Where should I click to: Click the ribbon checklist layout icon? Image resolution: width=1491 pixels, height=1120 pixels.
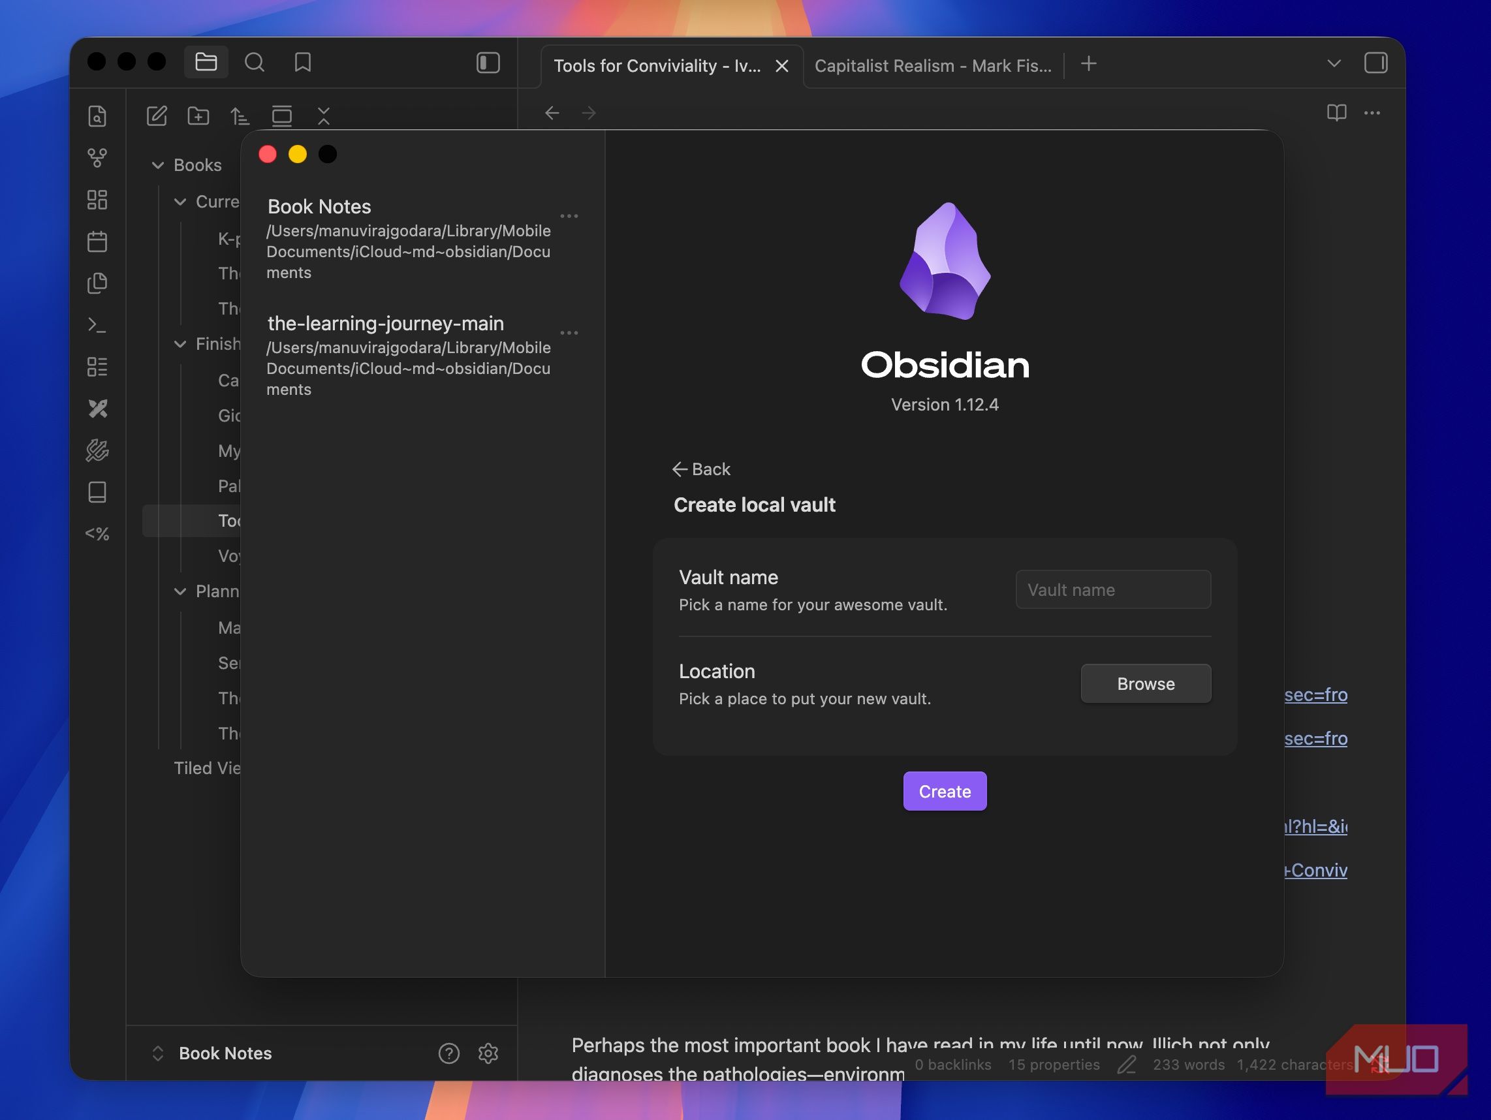pos(97,367)
